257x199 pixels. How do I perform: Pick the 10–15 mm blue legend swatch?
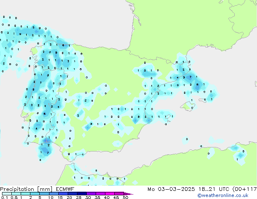(x=54, y=194)
